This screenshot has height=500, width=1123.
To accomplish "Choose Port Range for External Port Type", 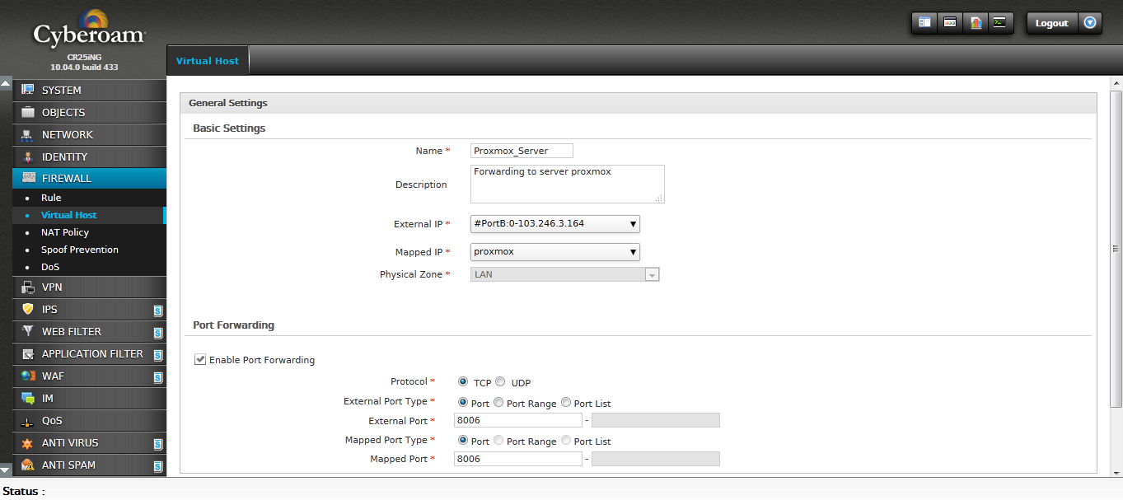I will coord(498,402).
